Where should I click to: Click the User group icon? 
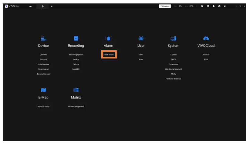(x=141, y=38)
